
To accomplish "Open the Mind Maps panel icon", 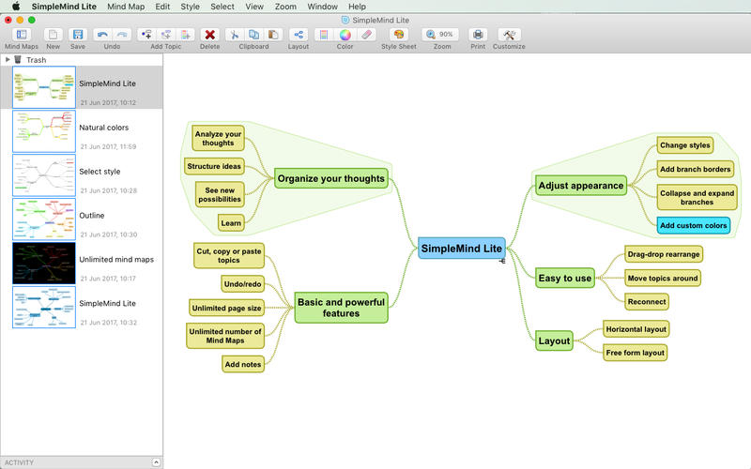I will click(21, 35).
